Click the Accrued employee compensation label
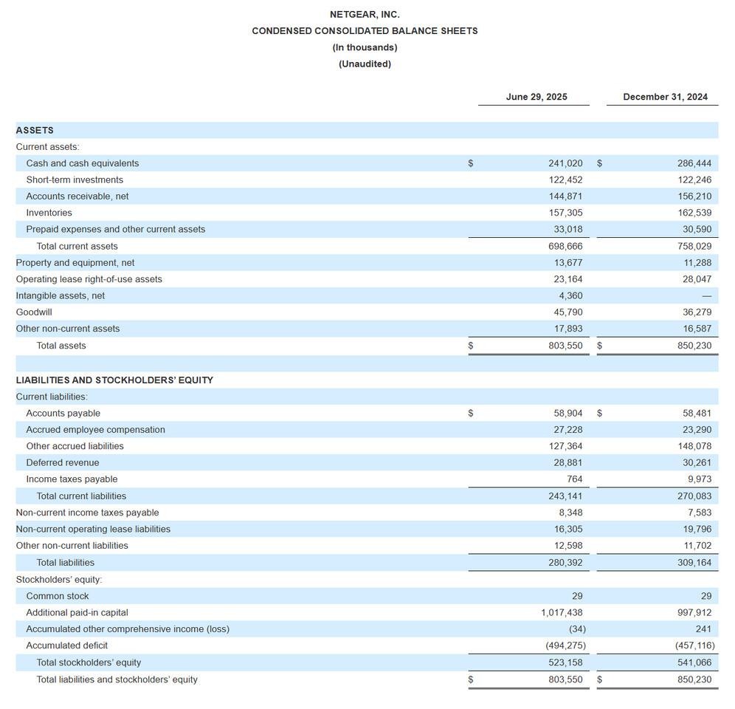This screenshot has width=735, height=709. [96, 430]
